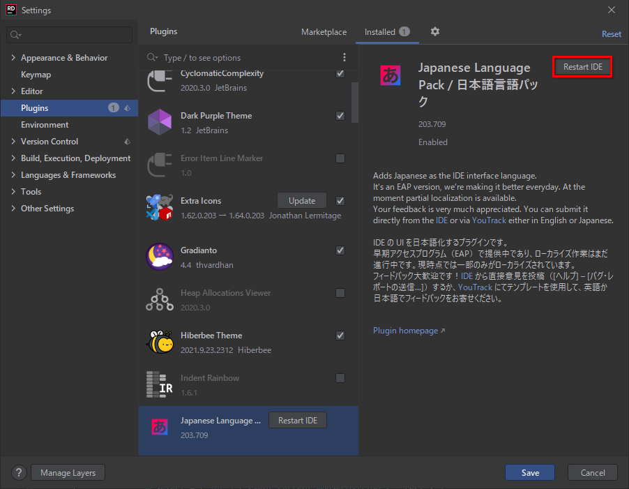
Task: Click the Hiberbee Theme bee icon
Action: click(x=160, y=343)
